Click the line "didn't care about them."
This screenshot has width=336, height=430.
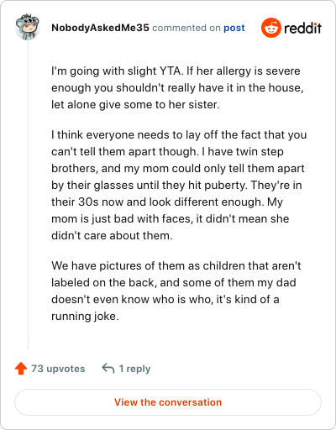click(x=112, y=235)
